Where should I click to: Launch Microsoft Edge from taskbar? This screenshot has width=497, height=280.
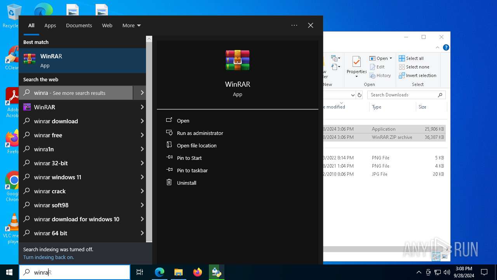[x=160, y=272]
